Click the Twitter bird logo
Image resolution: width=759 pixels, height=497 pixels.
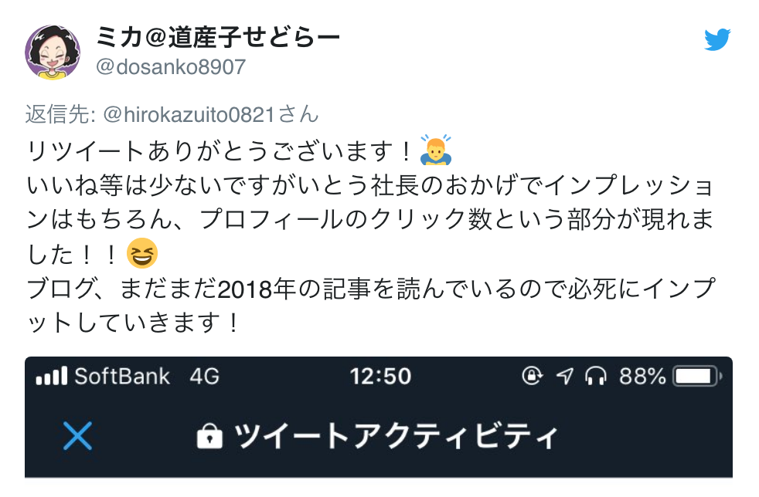[x=717, y=39]
